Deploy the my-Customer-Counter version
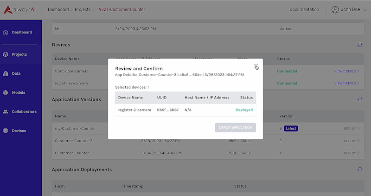Screen dimensions: 371x196 [352, 129]
